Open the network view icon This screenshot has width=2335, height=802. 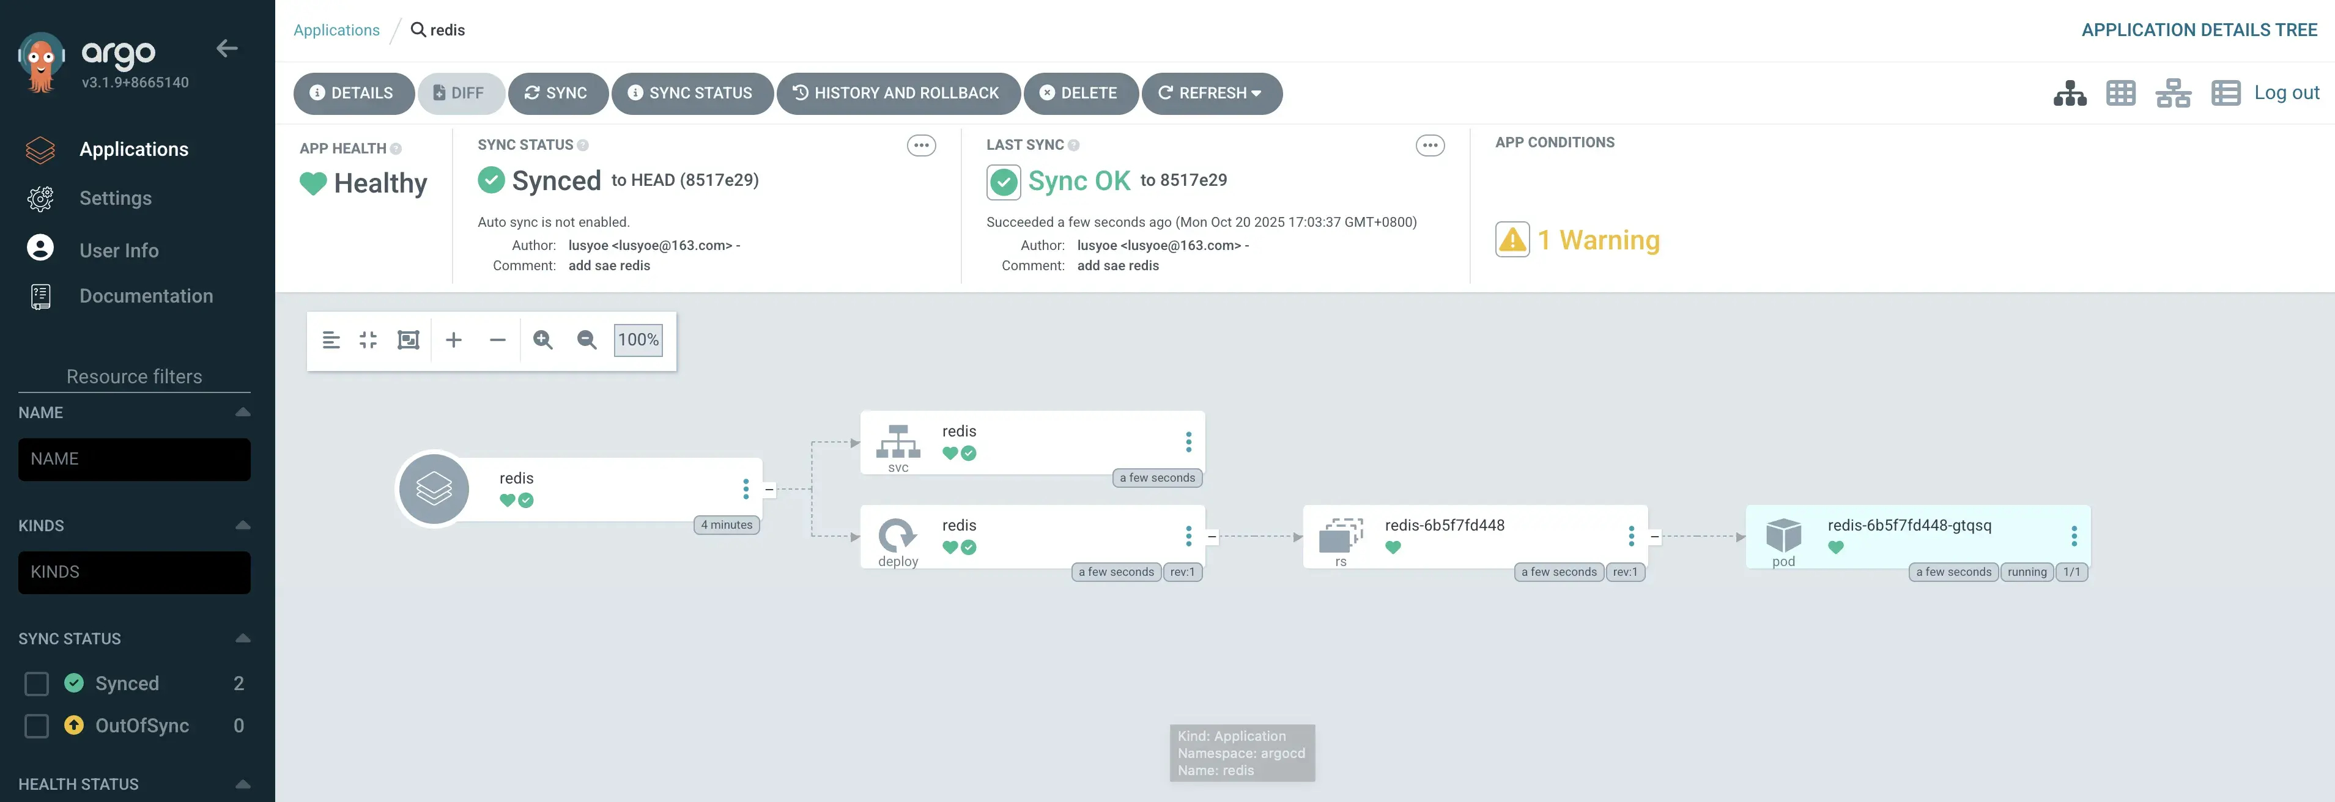pos(2173,94)
